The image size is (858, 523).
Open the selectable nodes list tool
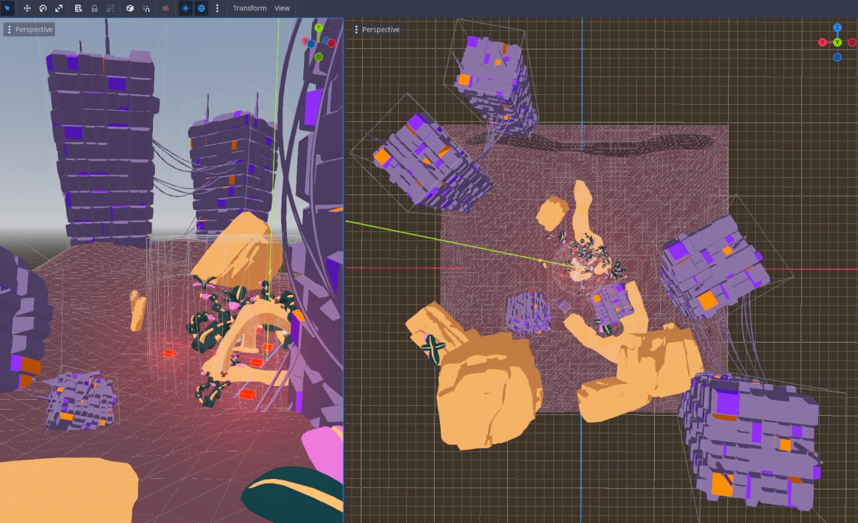(x=78, y=9)
